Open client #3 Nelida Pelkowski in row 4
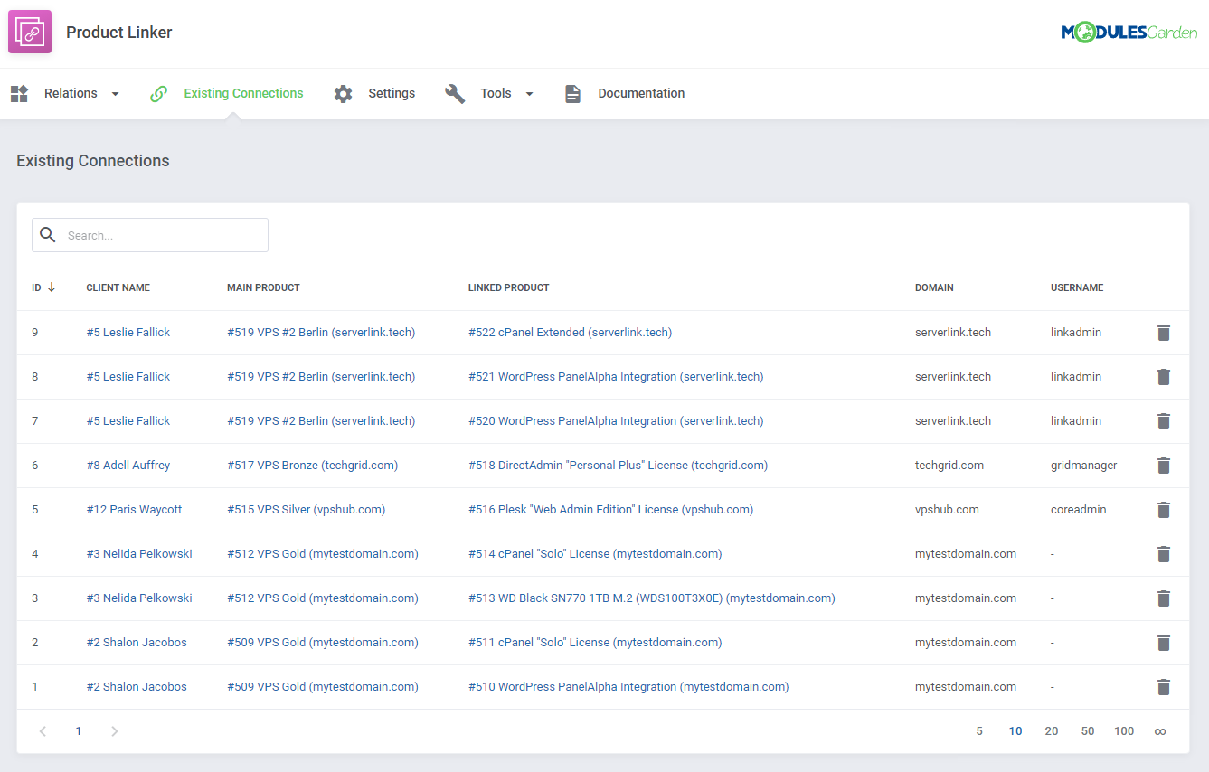 click(x=139, y=554)
